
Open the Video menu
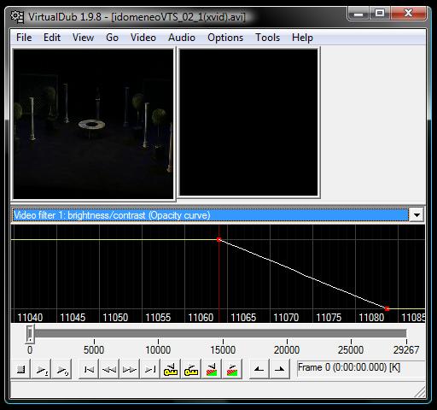point(143,38)
